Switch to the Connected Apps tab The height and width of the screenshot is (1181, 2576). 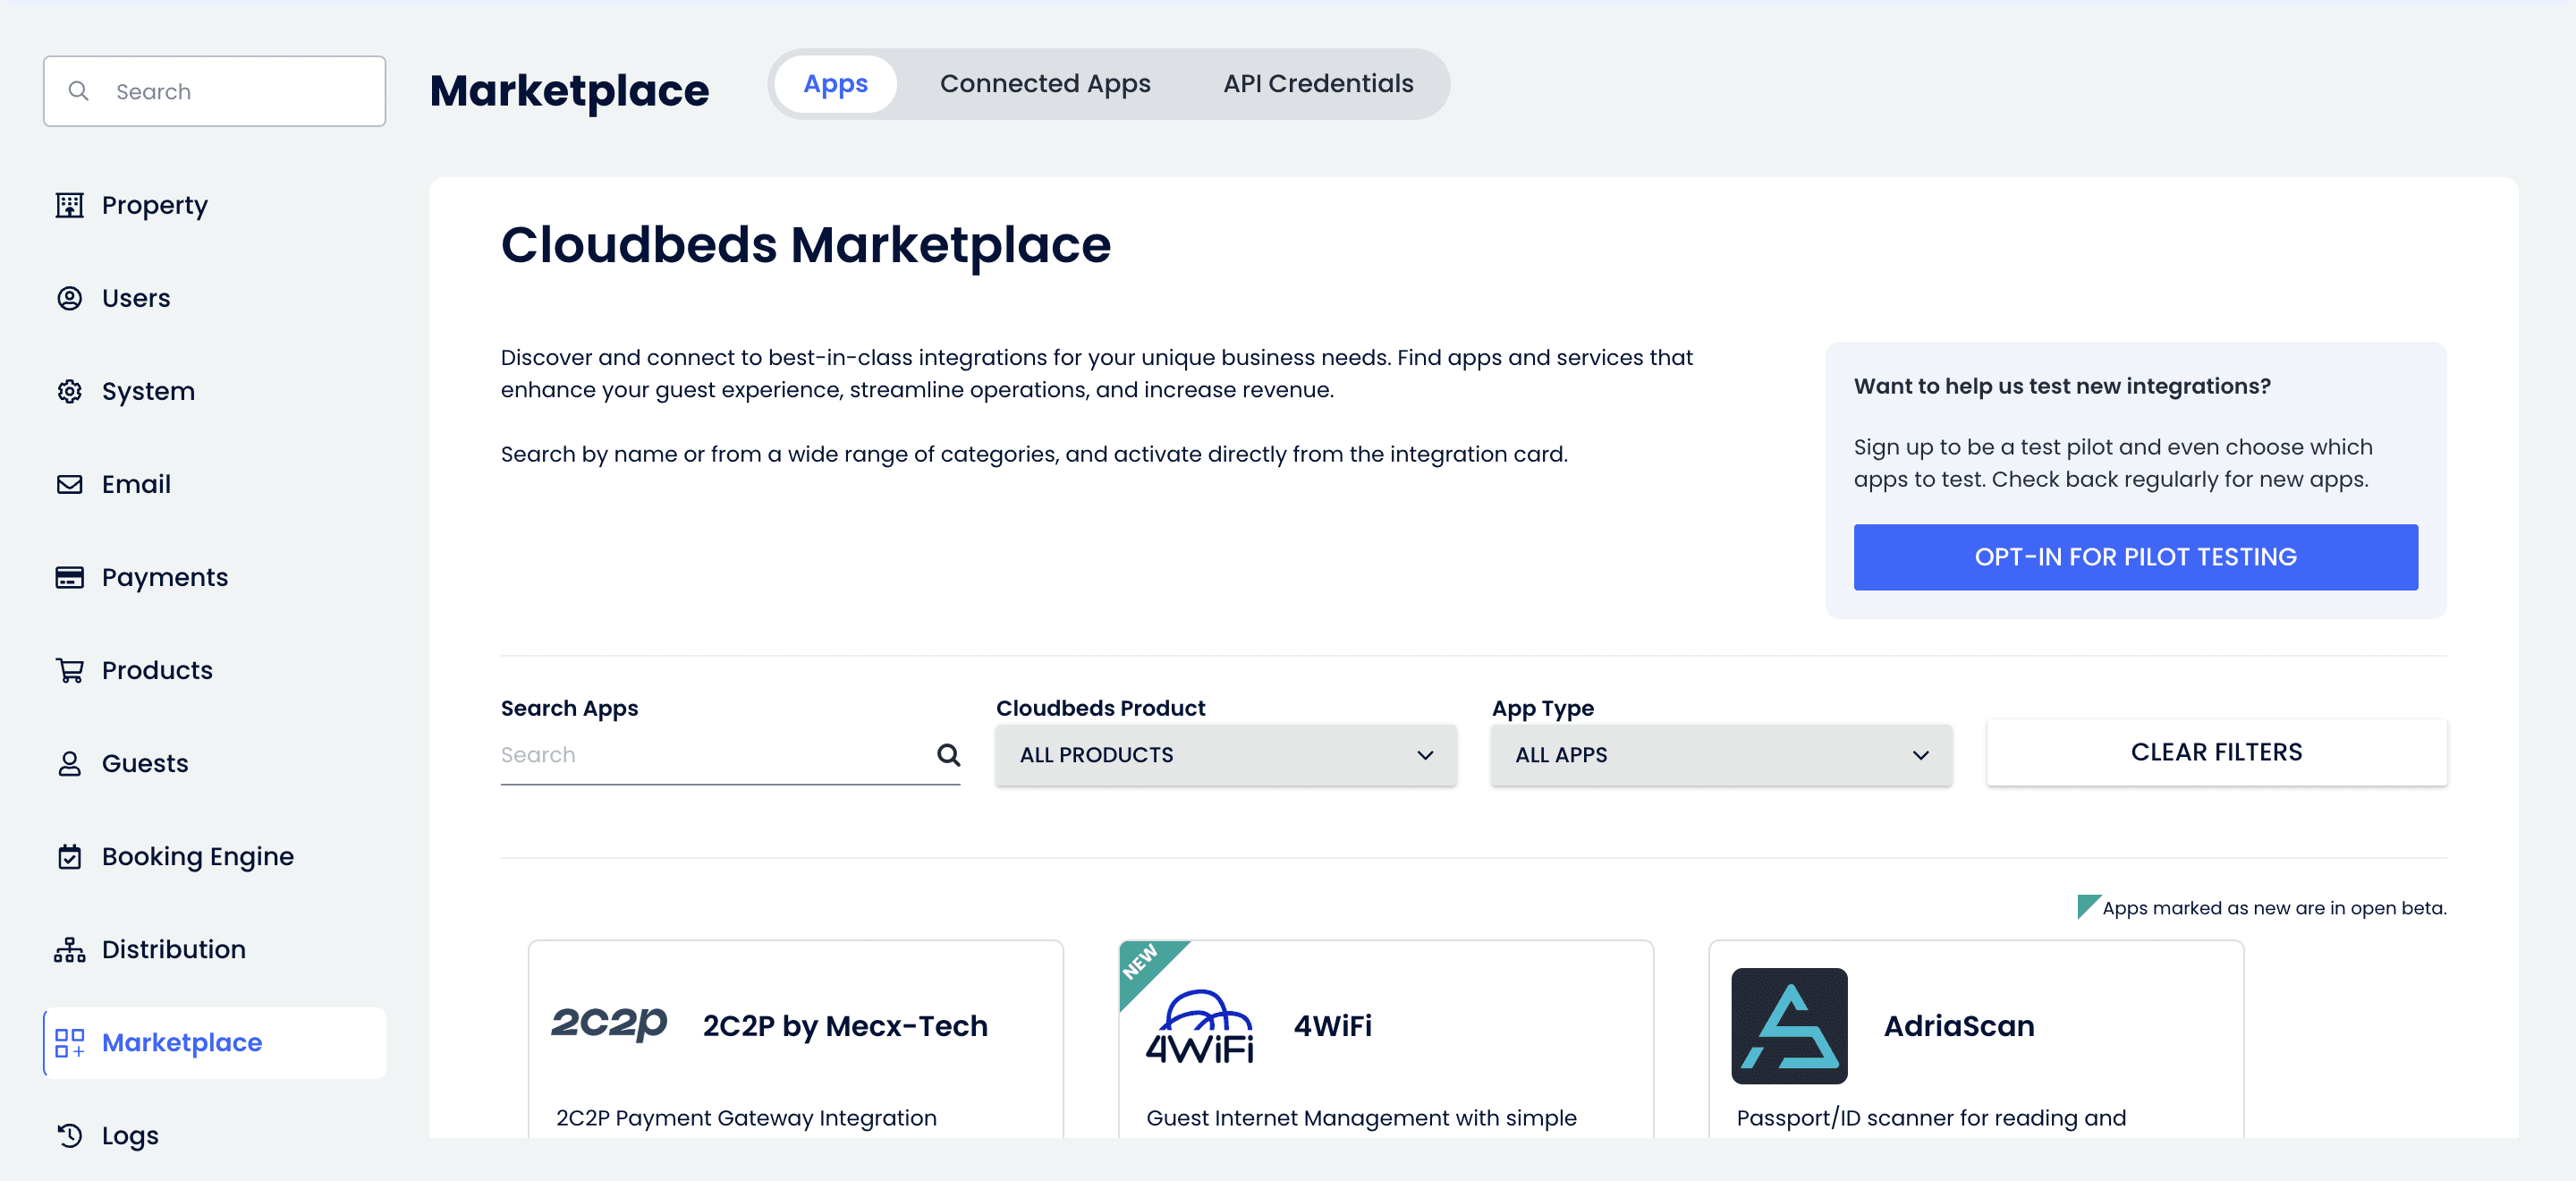(1044, 84)
